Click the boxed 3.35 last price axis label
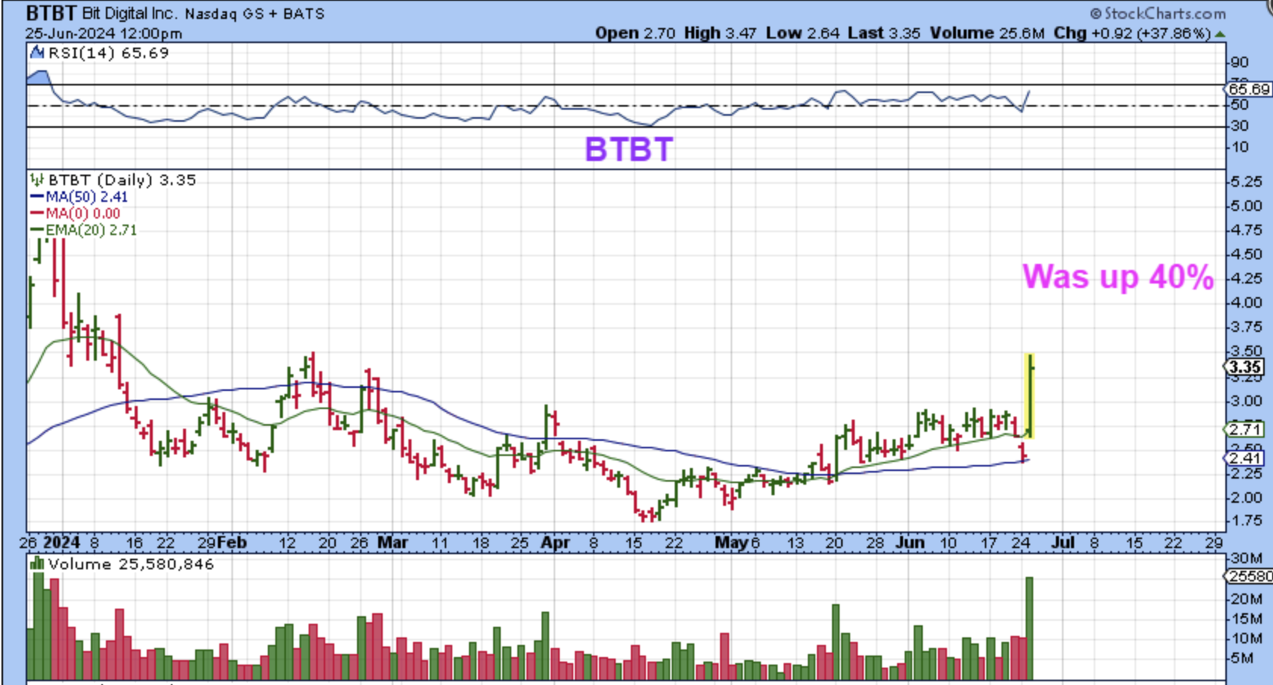The width and height of the screenshot is (1273, 685). click(x=1245, y=367)
